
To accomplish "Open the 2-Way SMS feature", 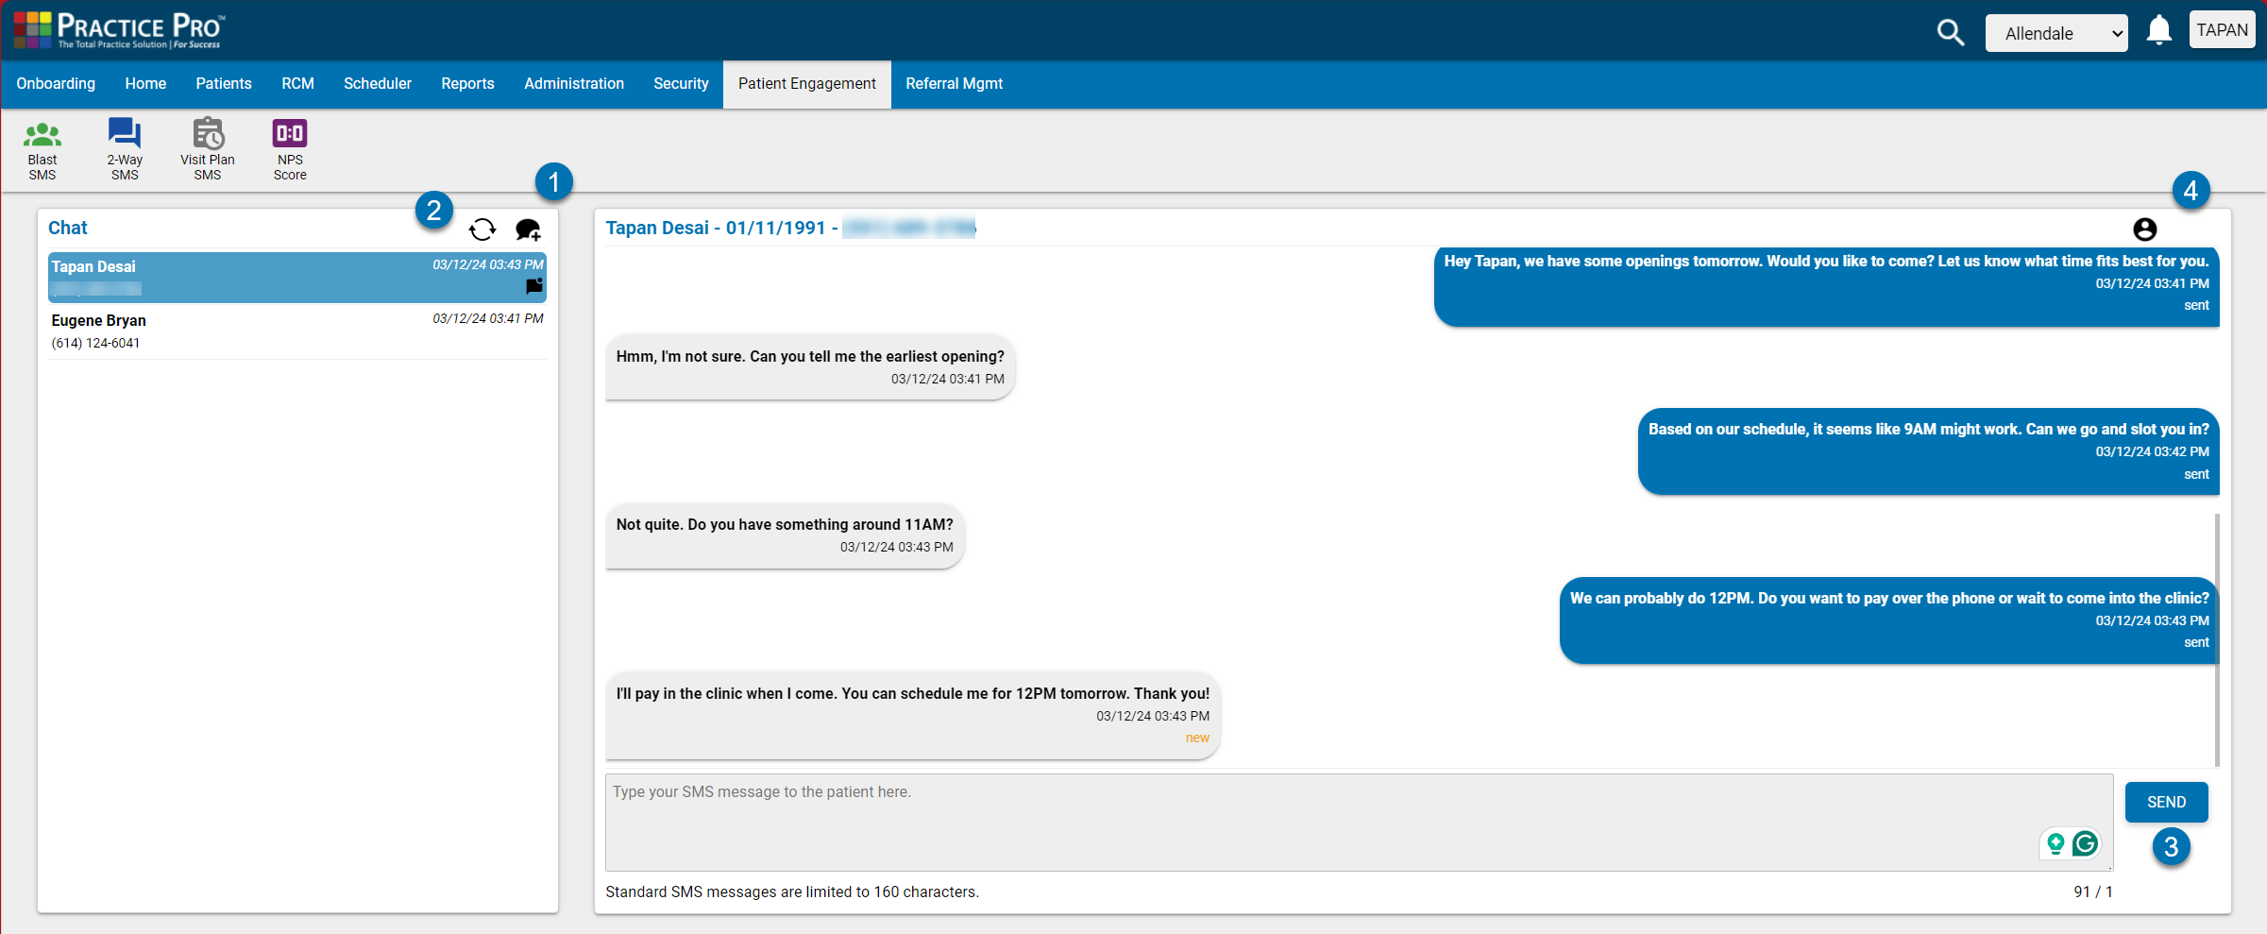I will 124,148.
